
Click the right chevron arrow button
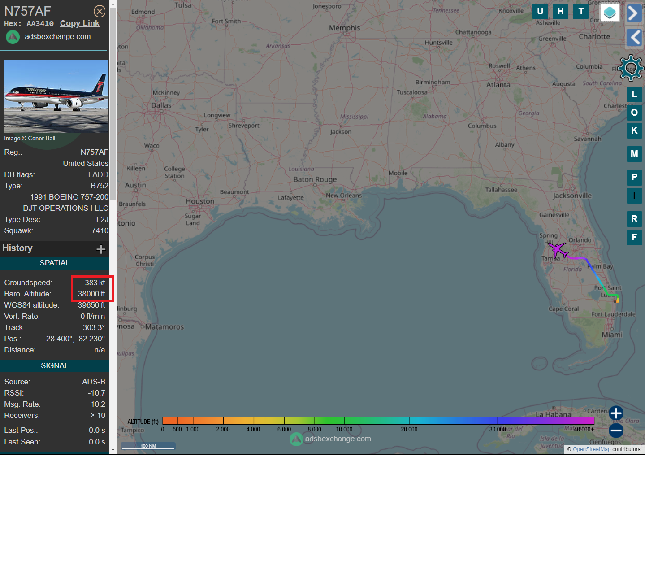pyautogui.click(x=634, y=13)
